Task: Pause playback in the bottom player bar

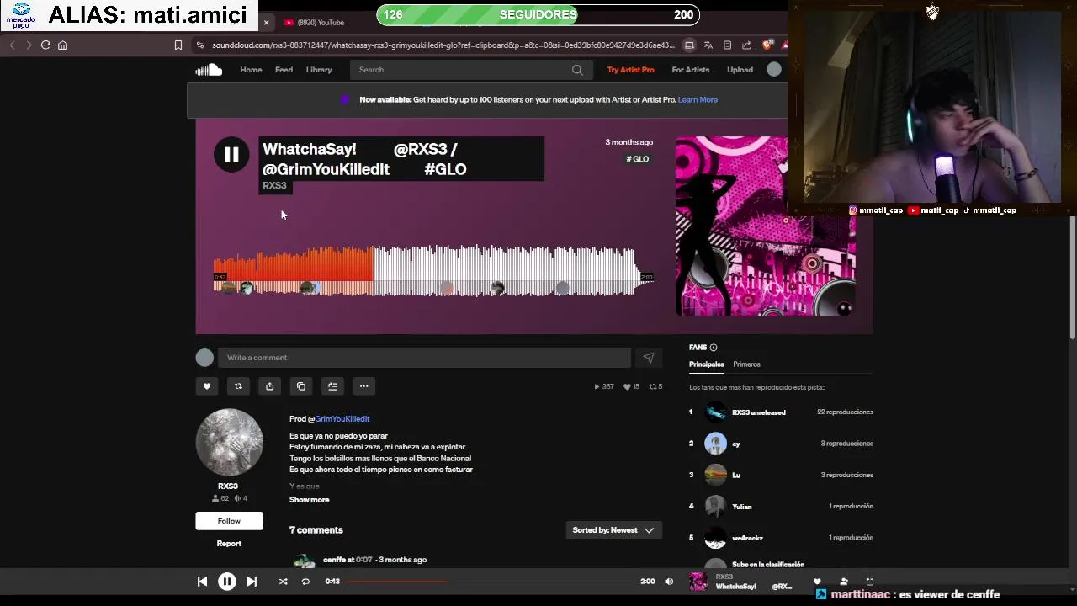Action: click(x=227, y=582)
